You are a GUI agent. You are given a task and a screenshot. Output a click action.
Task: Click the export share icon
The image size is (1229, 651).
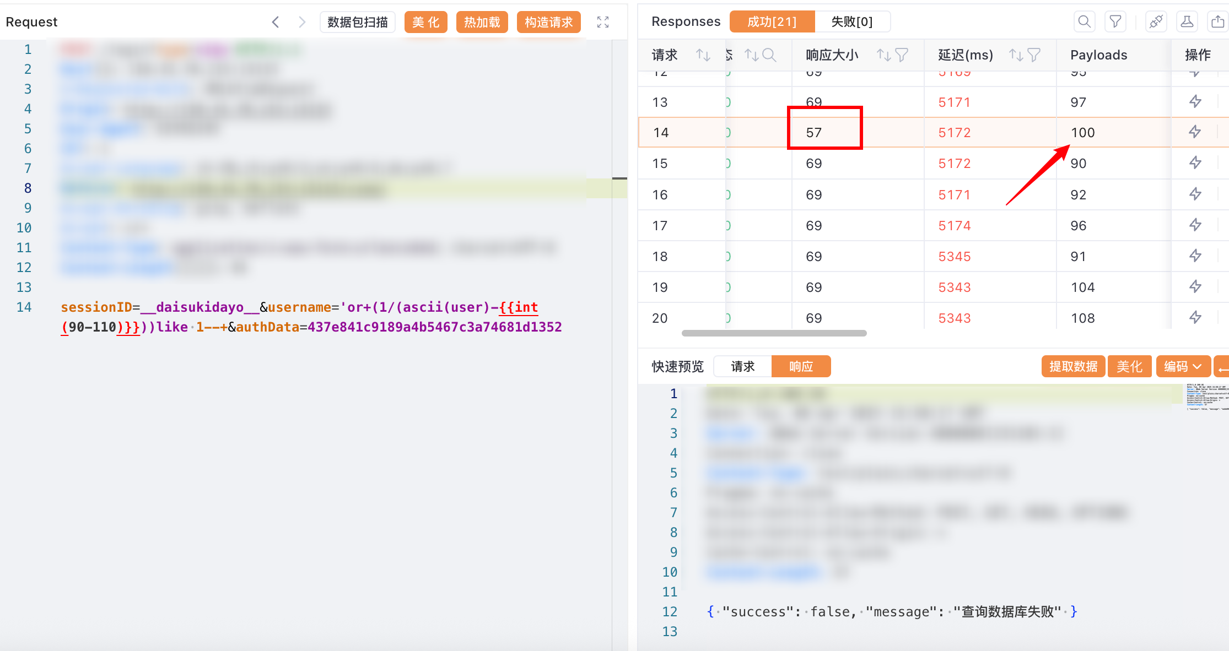(x=1217, y=22)
